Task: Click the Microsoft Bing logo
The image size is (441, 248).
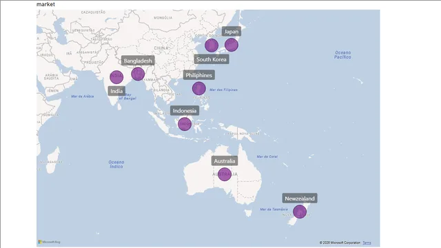Action: pyautogui.click(x=49, y=242)
